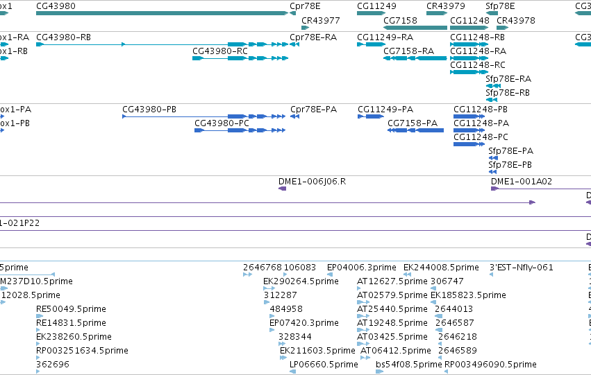Viewport: 591px width, 375px height.
Task: Open the CG11249-RA transcript label
Action: coord(385,37)
